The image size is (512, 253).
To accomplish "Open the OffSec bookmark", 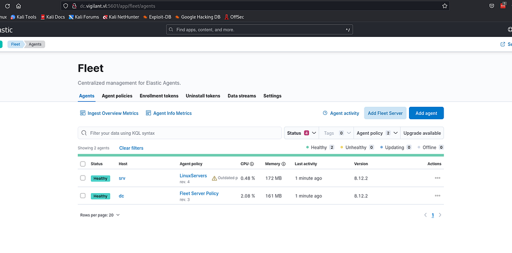I will click(234, 17).
